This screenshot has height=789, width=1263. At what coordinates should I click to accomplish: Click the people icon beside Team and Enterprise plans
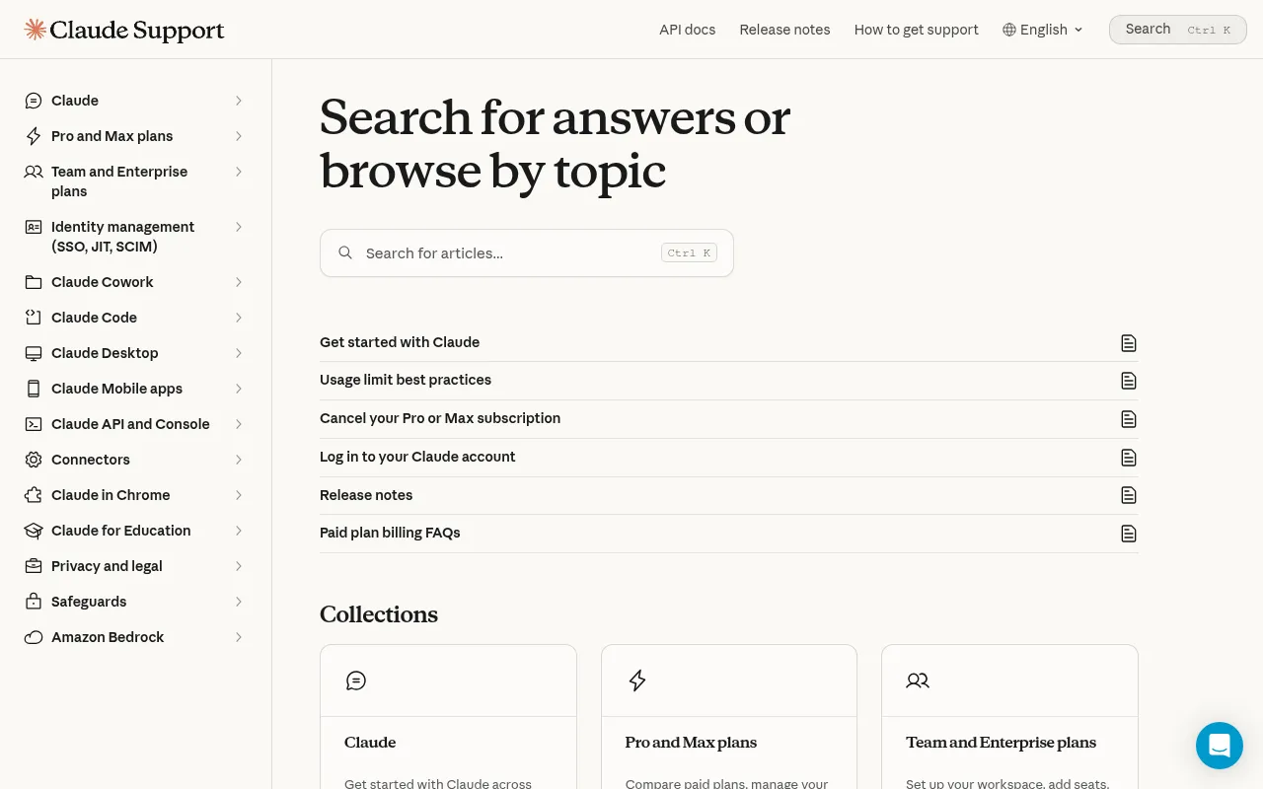(34, 172)
